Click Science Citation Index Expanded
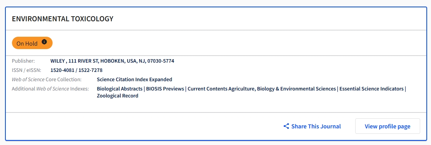This screenshot has height=145, width=431. 135,80
